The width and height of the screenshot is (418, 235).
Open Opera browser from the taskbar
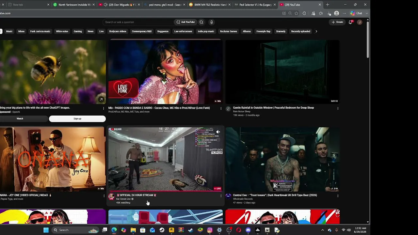point(238,230)
